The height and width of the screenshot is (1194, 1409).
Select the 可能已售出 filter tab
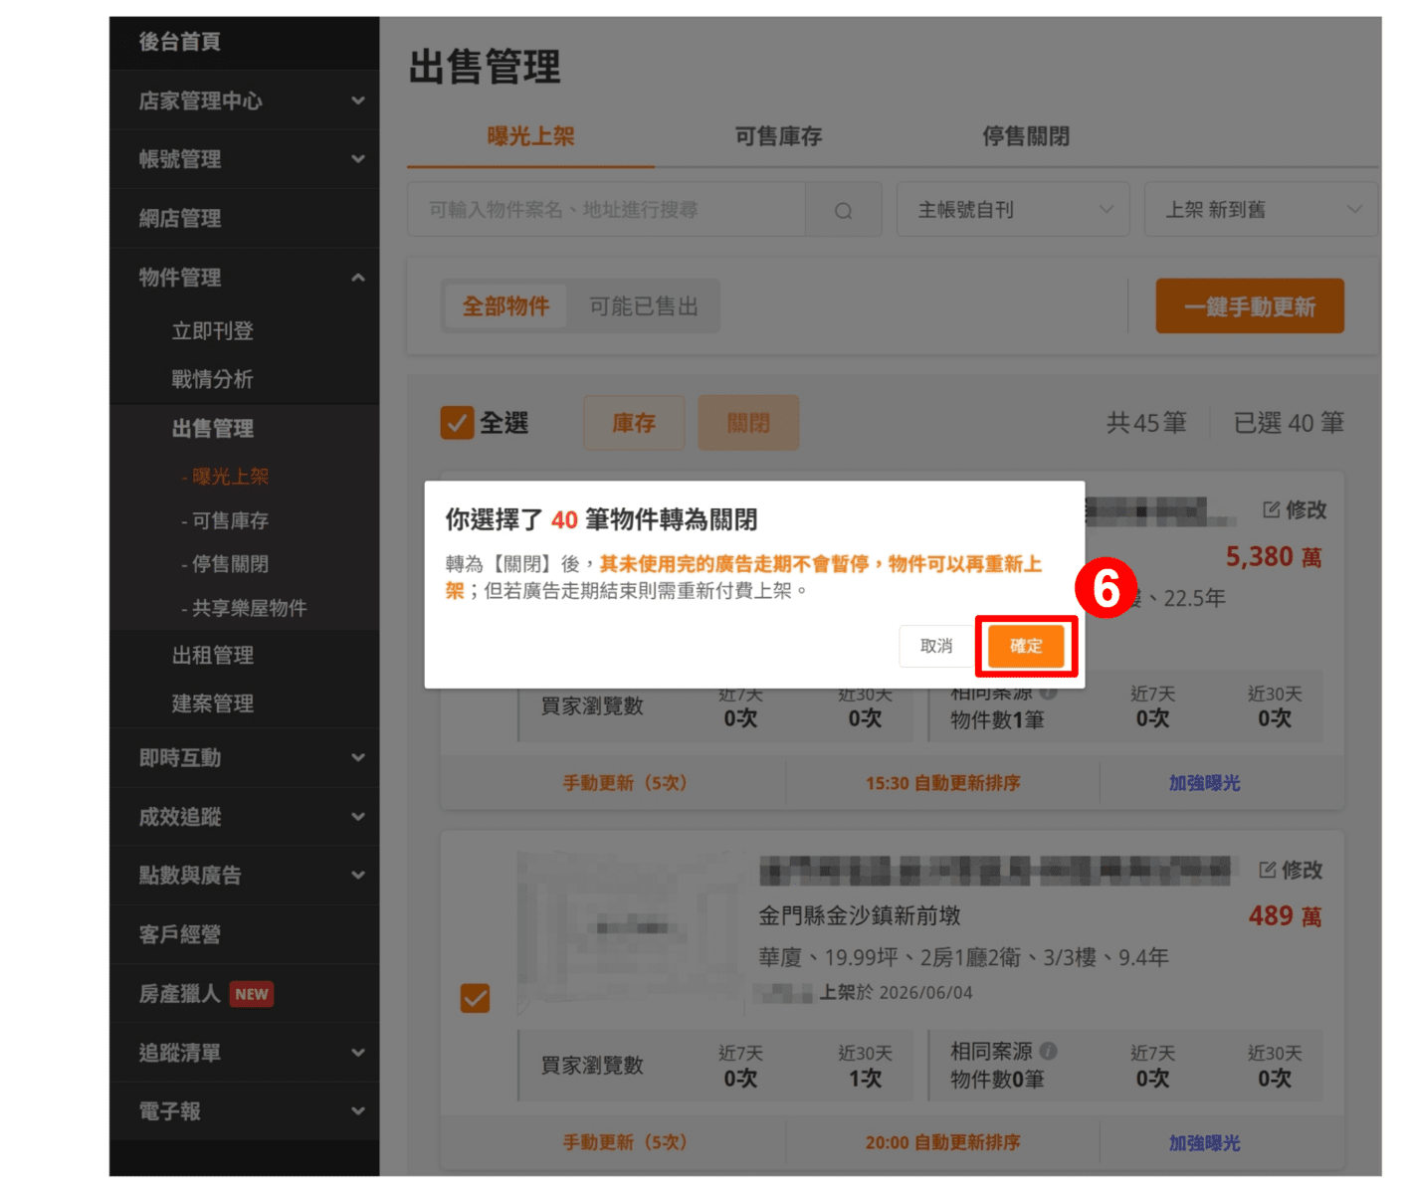644,306
